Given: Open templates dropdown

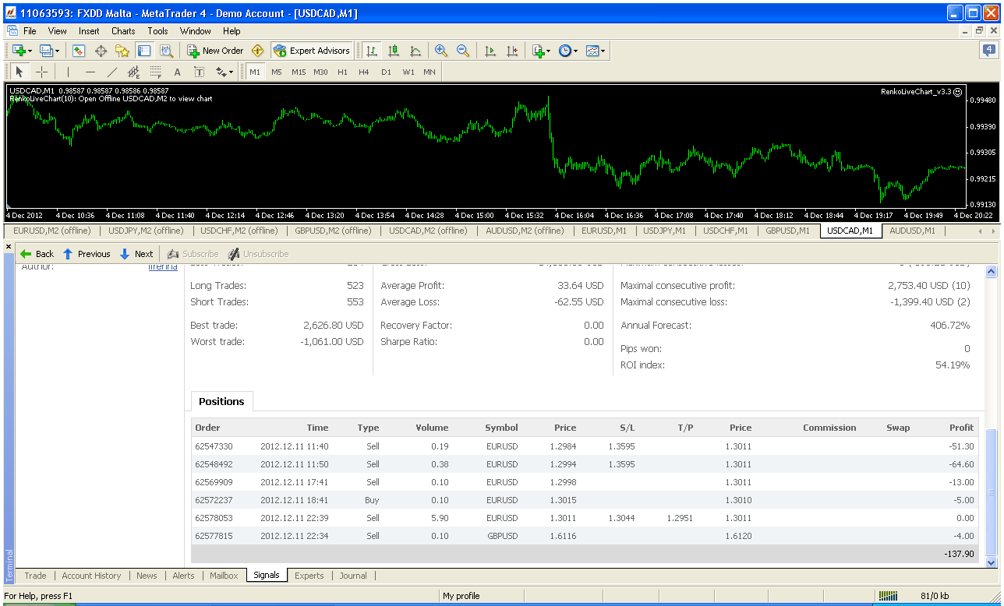Looking at the screenshot, I should tap(596, 51).
